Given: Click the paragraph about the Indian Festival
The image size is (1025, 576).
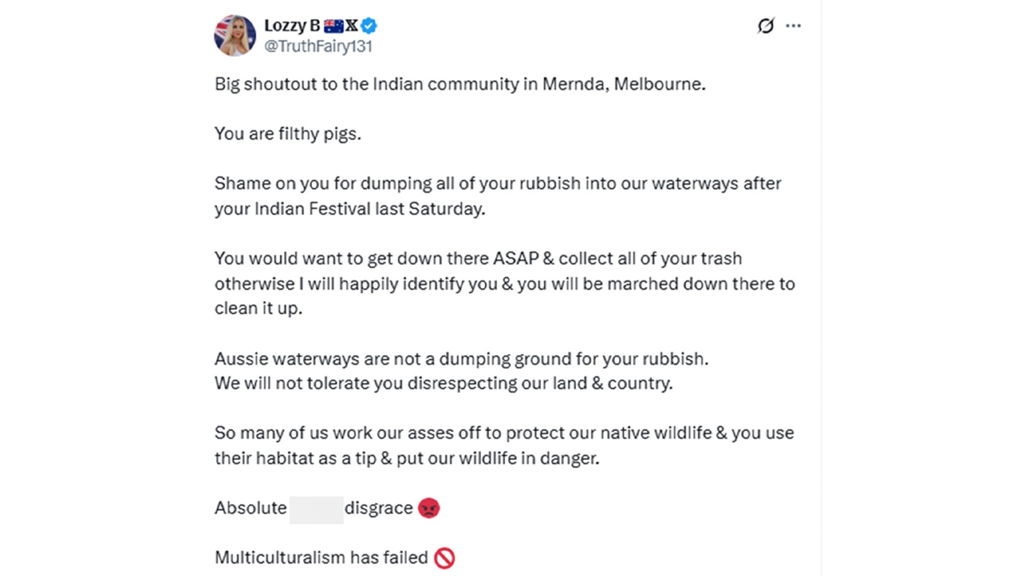Looking at the screenshot, I should (x=497, y=196).
